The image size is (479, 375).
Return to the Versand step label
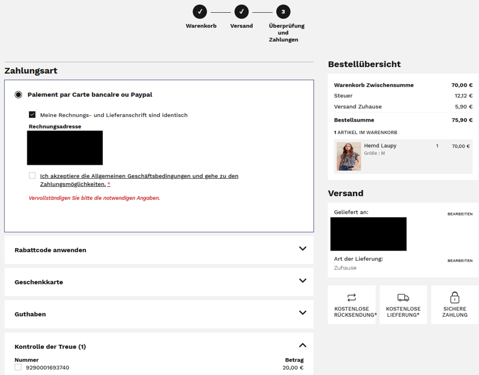pos(241,26)
